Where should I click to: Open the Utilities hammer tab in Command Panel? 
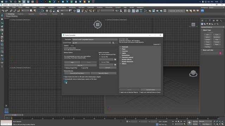tap(221, 21)
